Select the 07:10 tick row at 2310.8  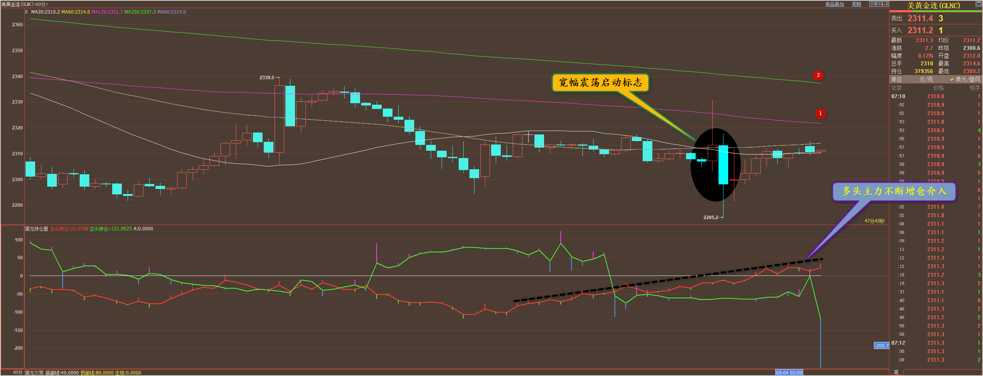pos(936,96)
